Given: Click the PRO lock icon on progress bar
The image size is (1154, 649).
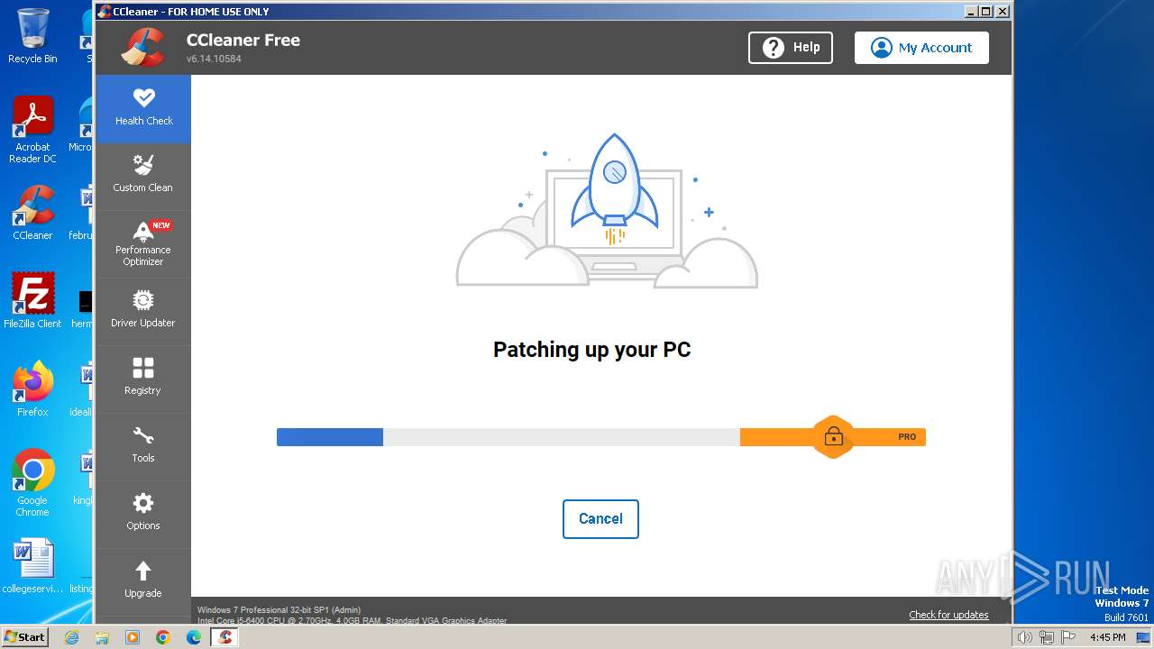Looking at the screenshot, I should click(x=833, y=437).
